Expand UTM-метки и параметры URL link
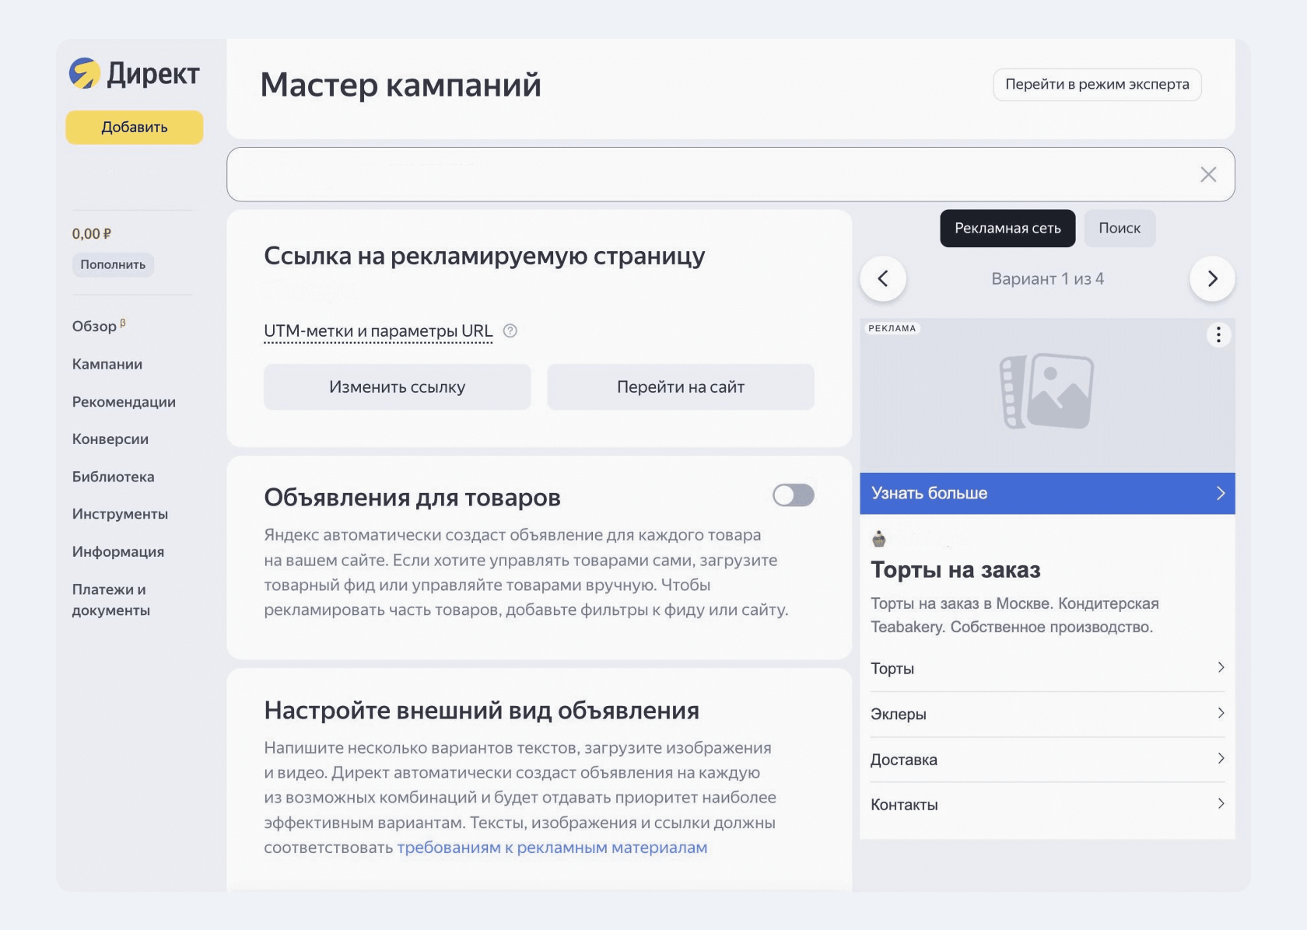Screen dimensions: 1307x930 378,331
